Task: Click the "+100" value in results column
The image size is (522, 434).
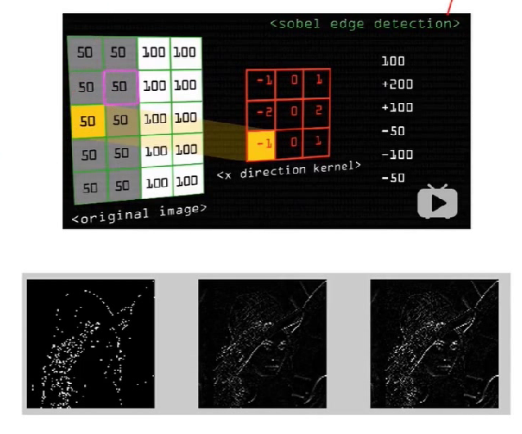Action: pyautogui.click(x=397, y=107)
